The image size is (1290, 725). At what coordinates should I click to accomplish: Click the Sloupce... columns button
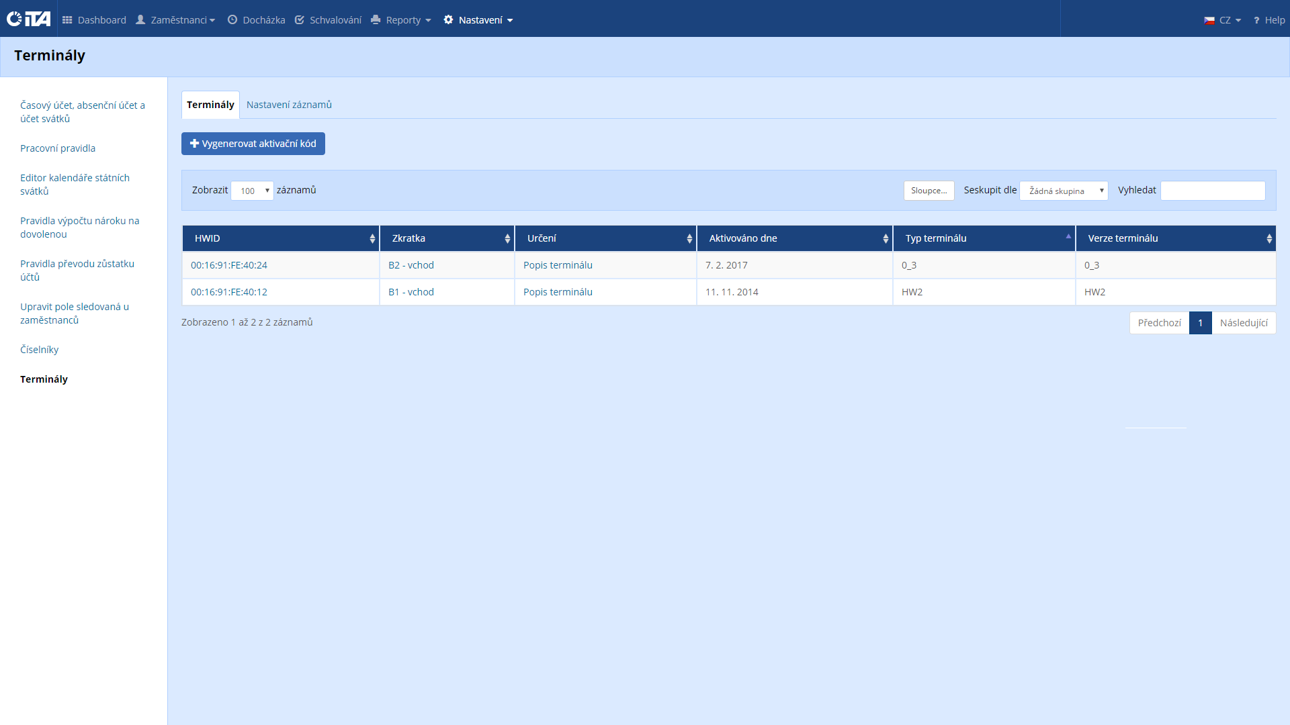point(929,191)
